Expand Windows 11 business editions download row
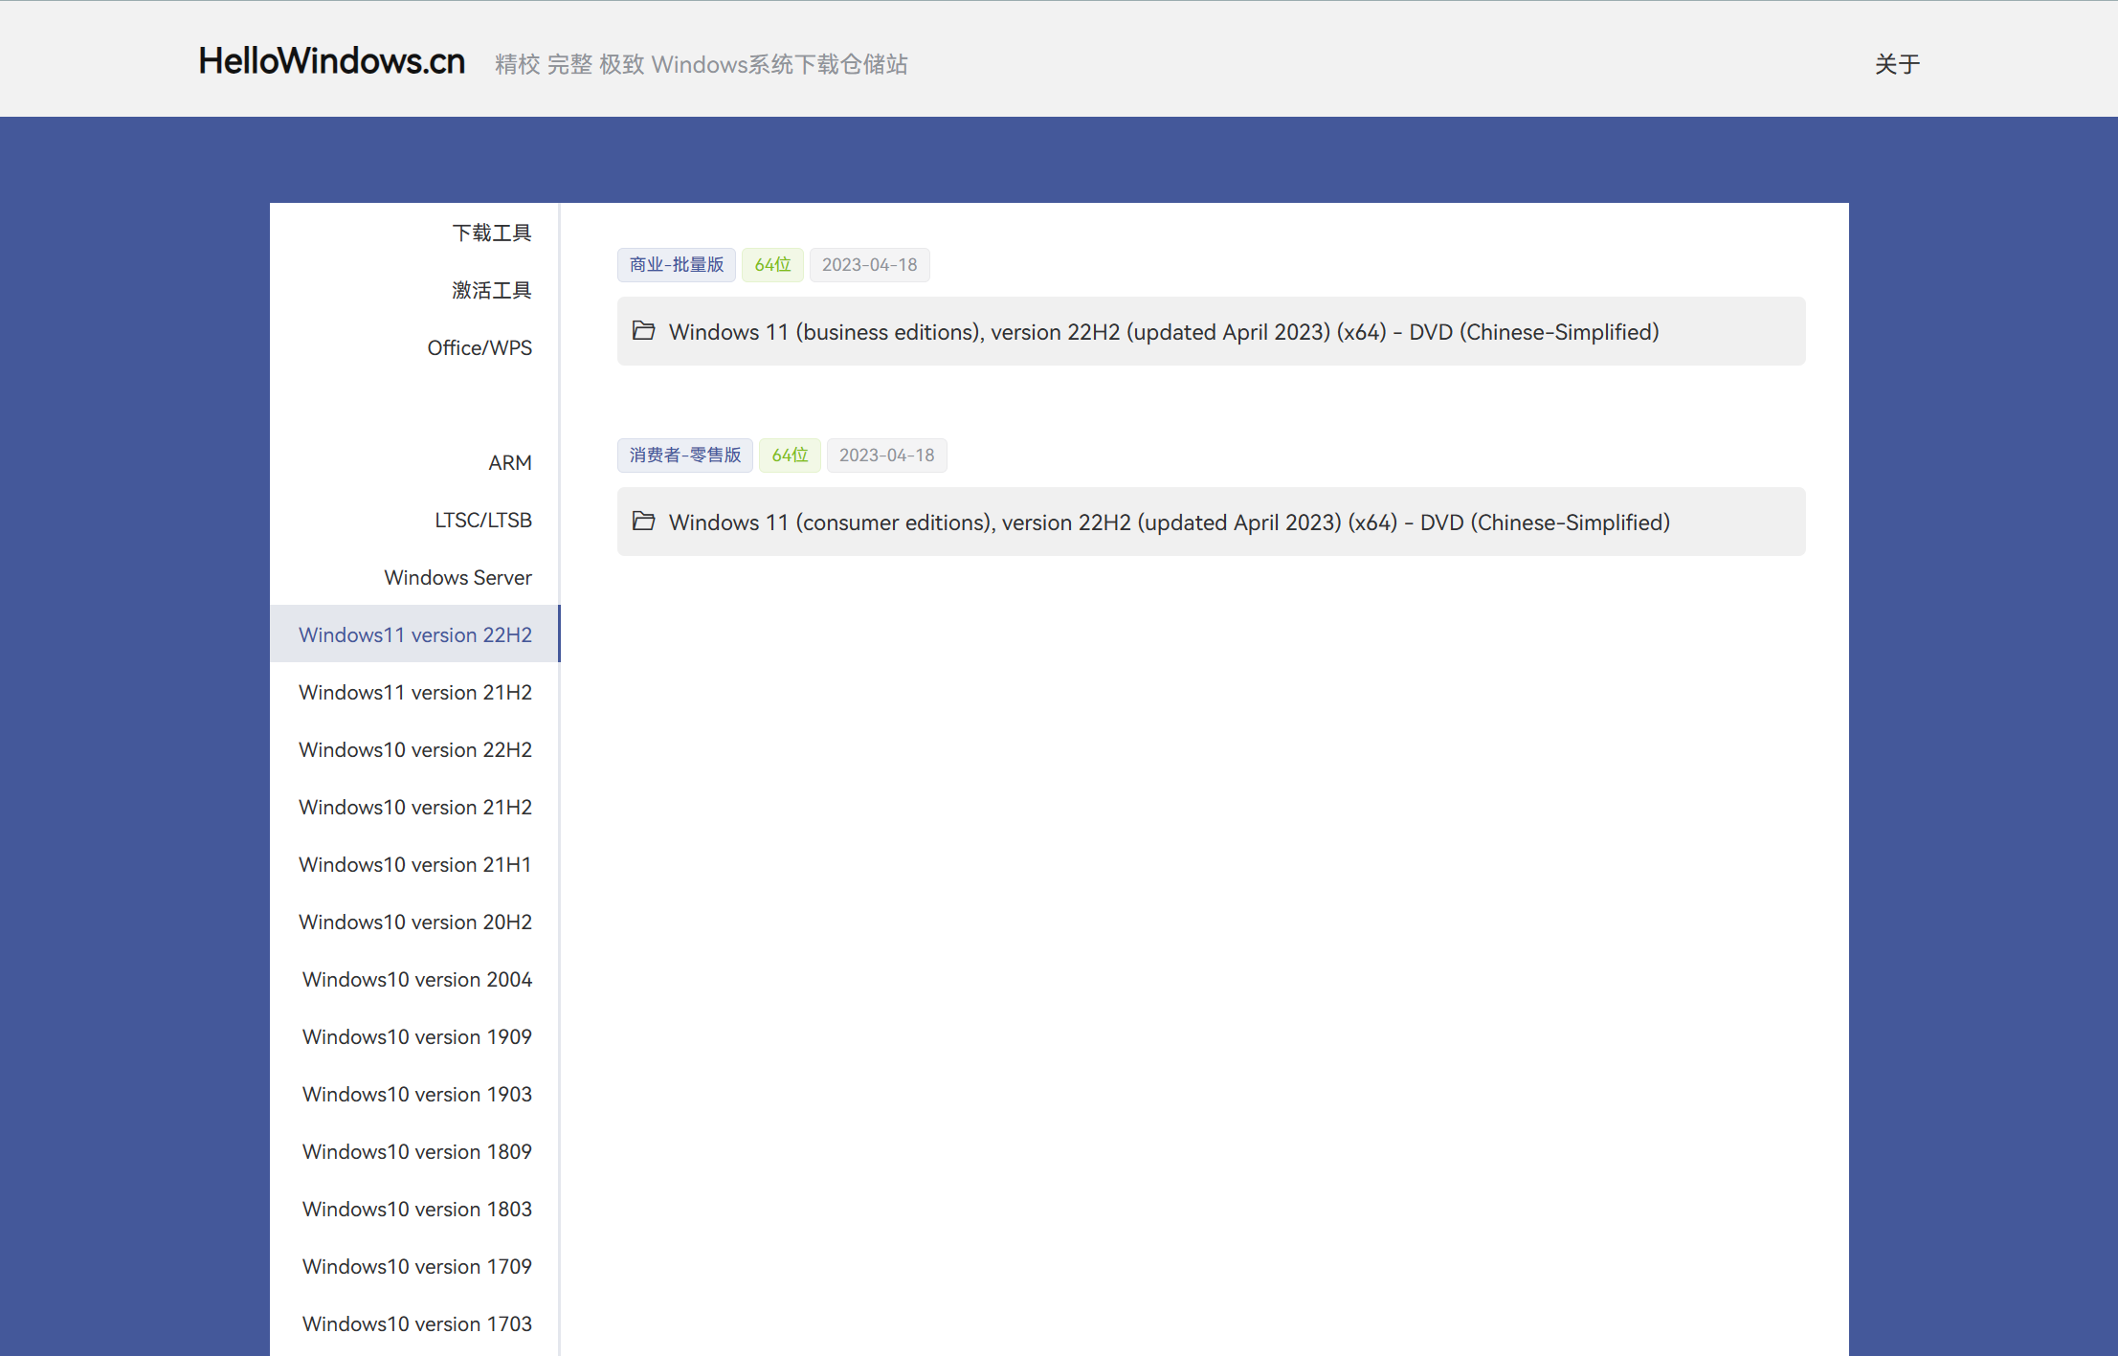 pyautogui.click(x=1163, y=332)
